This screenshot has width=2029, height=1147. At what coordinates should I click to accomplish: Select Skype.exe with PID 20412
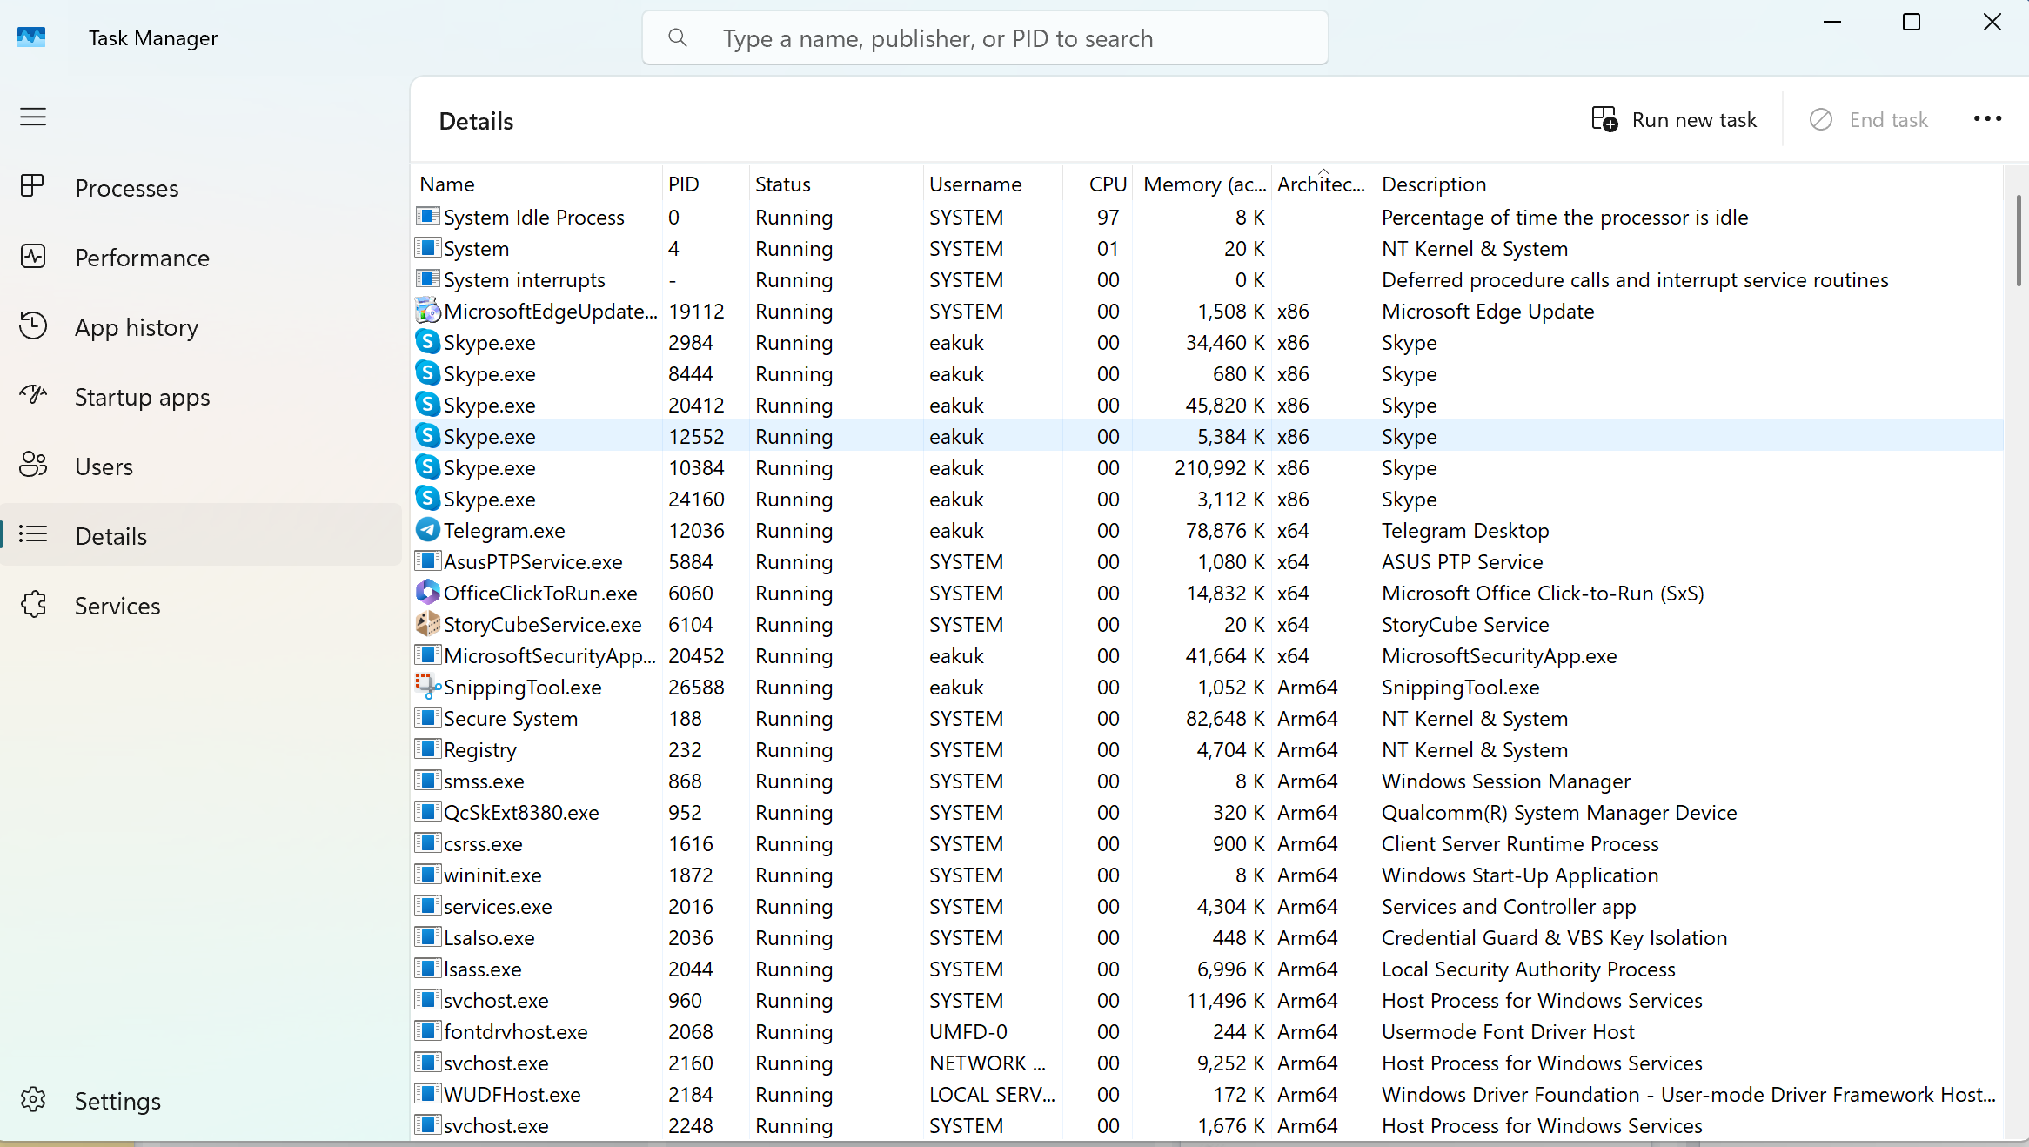(1208, 405)
